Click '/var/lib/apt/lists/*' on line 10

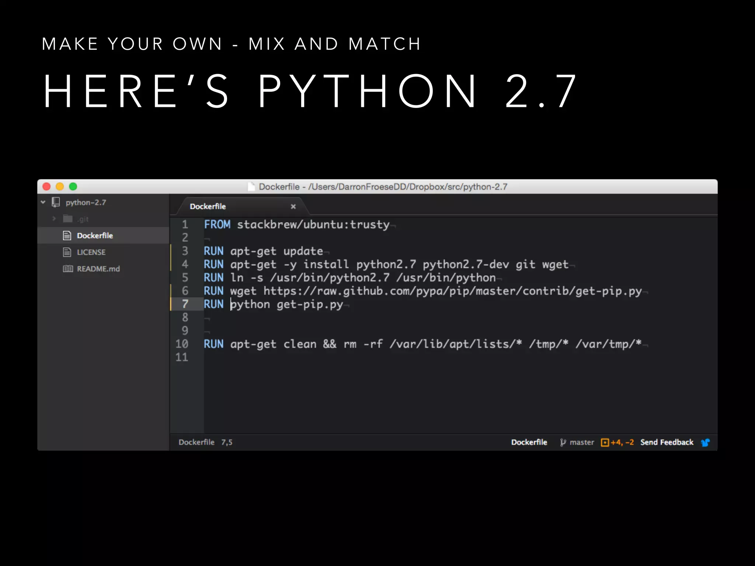[456, 344]
